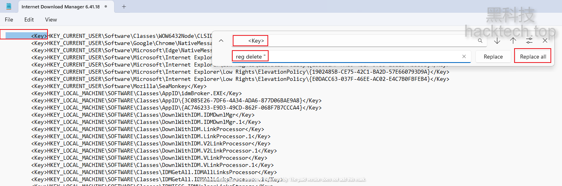Select the Internet Download Manager 6.41.18 tab
Screen dimensions: 562x186
click(x=60, y=7)
